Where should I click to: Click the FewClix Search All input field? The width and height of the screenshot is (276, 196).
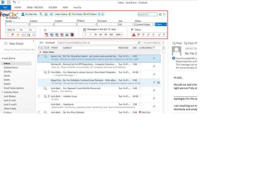point(148,14)
